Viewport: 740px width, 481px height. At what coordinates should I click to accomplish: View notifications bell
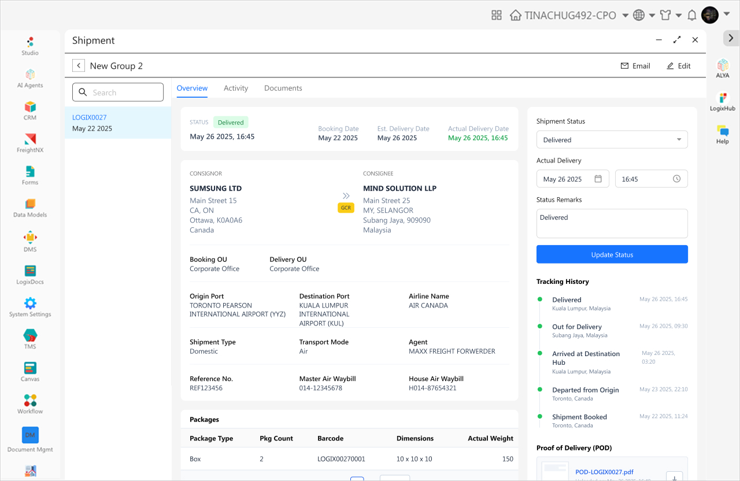[691, 15]
